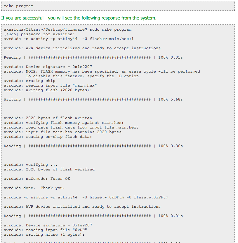Click the 'make program' command text

point(18,6)
